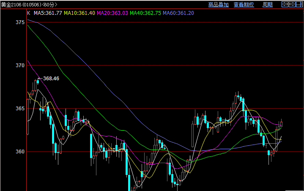
Task: Select the MA20:363.03 indicator label
Action: pos(112,13)
